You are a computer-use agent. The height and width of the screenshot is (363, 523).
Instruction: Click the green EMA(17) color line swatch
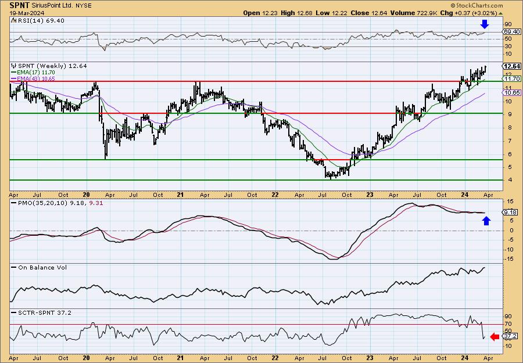click(14, 73)
